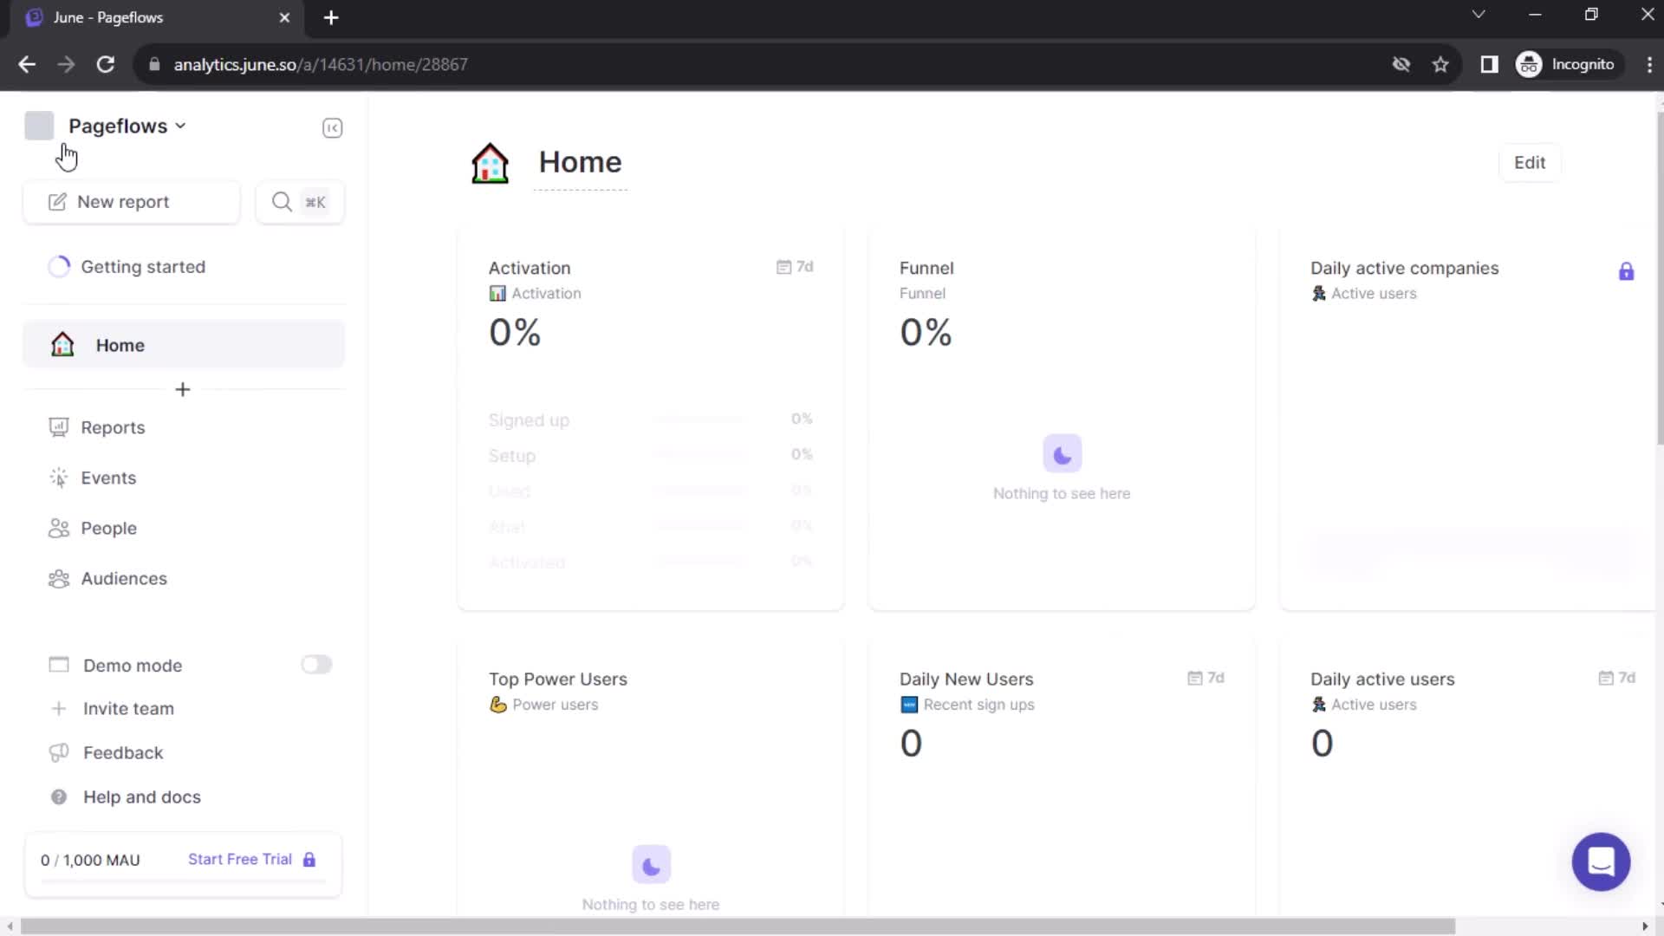Click the Edit button on Home dashboard
Viewport: 1664px width, 936px height.
1529,161
